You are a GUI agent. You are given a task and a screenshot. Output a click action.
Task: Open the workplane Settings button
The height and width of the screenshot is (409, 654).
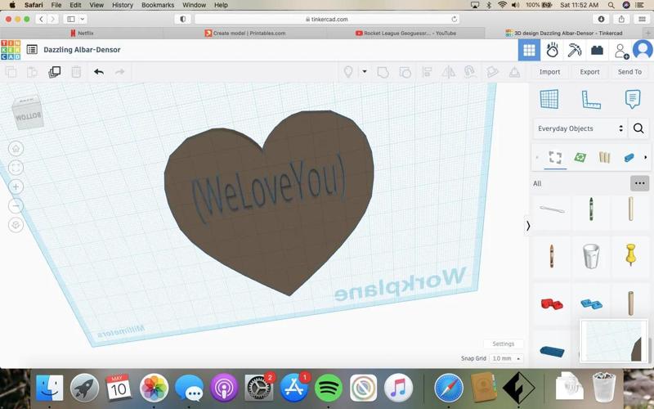tap(503, 344)
